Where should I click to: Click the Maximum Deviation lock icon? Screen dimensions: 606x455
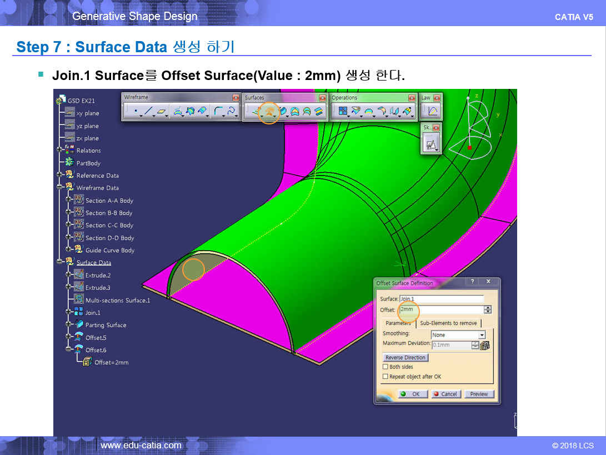coord(485,346)
